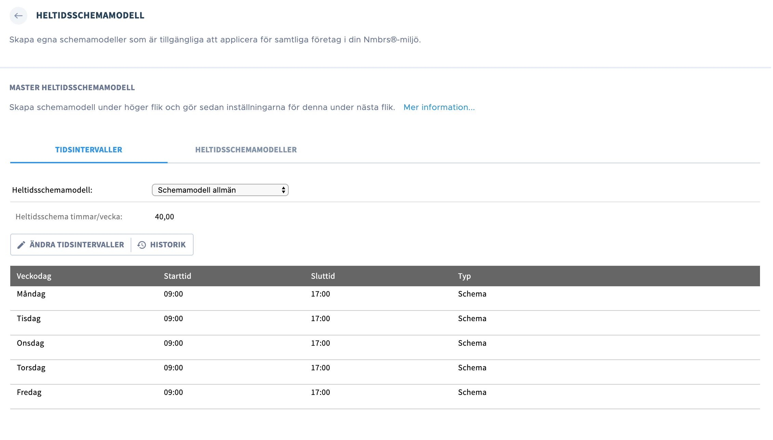Screen dimensions: 773x440
Task: Click Tisdag end time 17:00
Action: click(320, 318)
